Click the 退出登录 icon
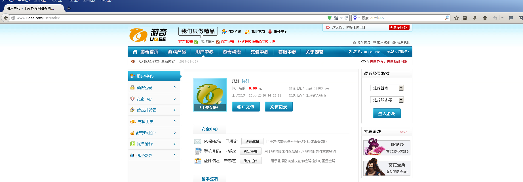523x182 pixels. (x=132, y=155)
